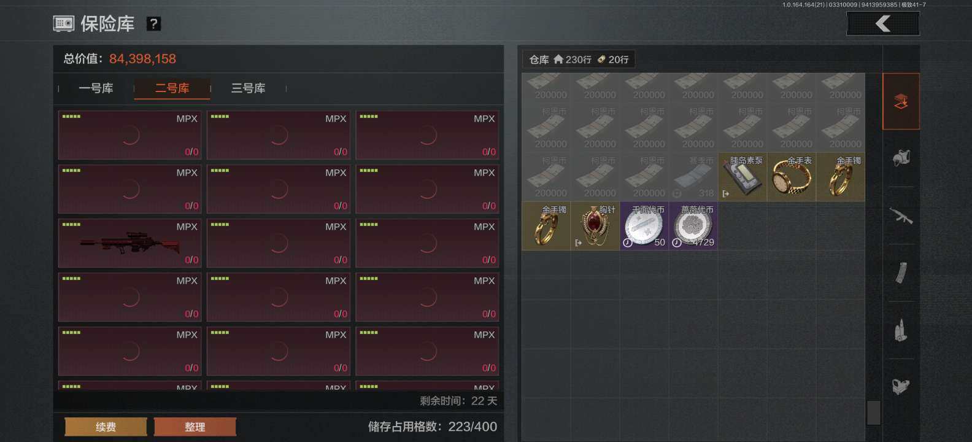Image resolution: width=972 pixels, height=442 pixels.
Task: Go back using the arrow button
Action: click(883, 24)
